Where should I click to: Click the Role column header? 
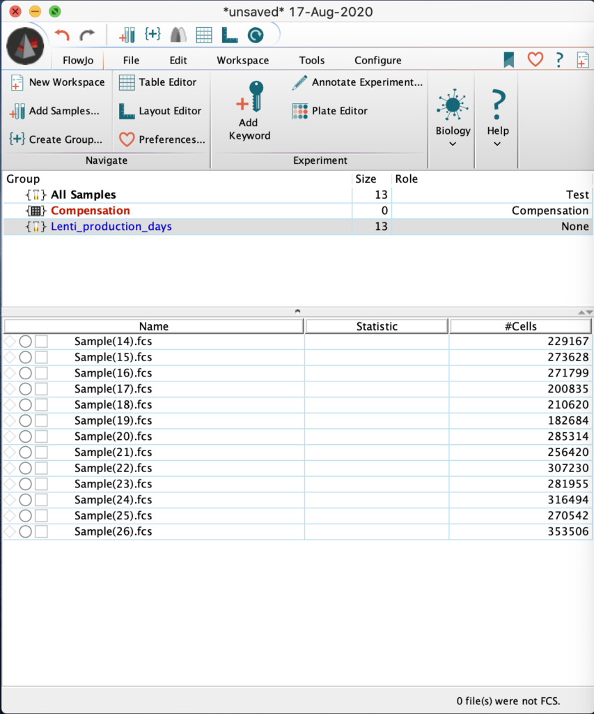pos(406,179)
